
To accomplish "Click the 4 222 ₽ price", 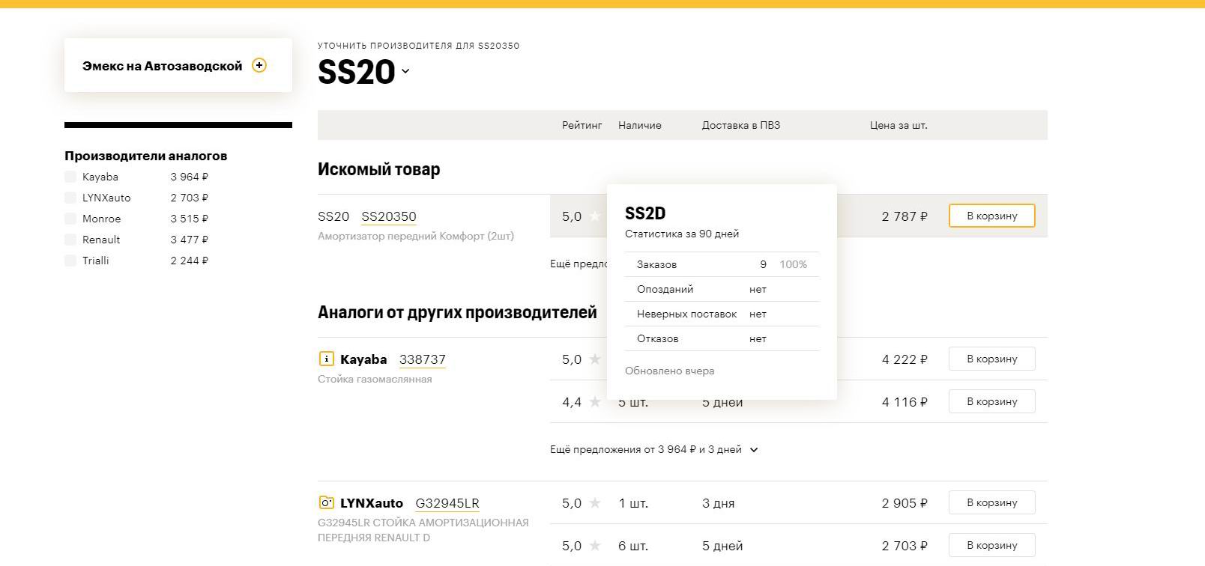I will [x=904, y=359].
